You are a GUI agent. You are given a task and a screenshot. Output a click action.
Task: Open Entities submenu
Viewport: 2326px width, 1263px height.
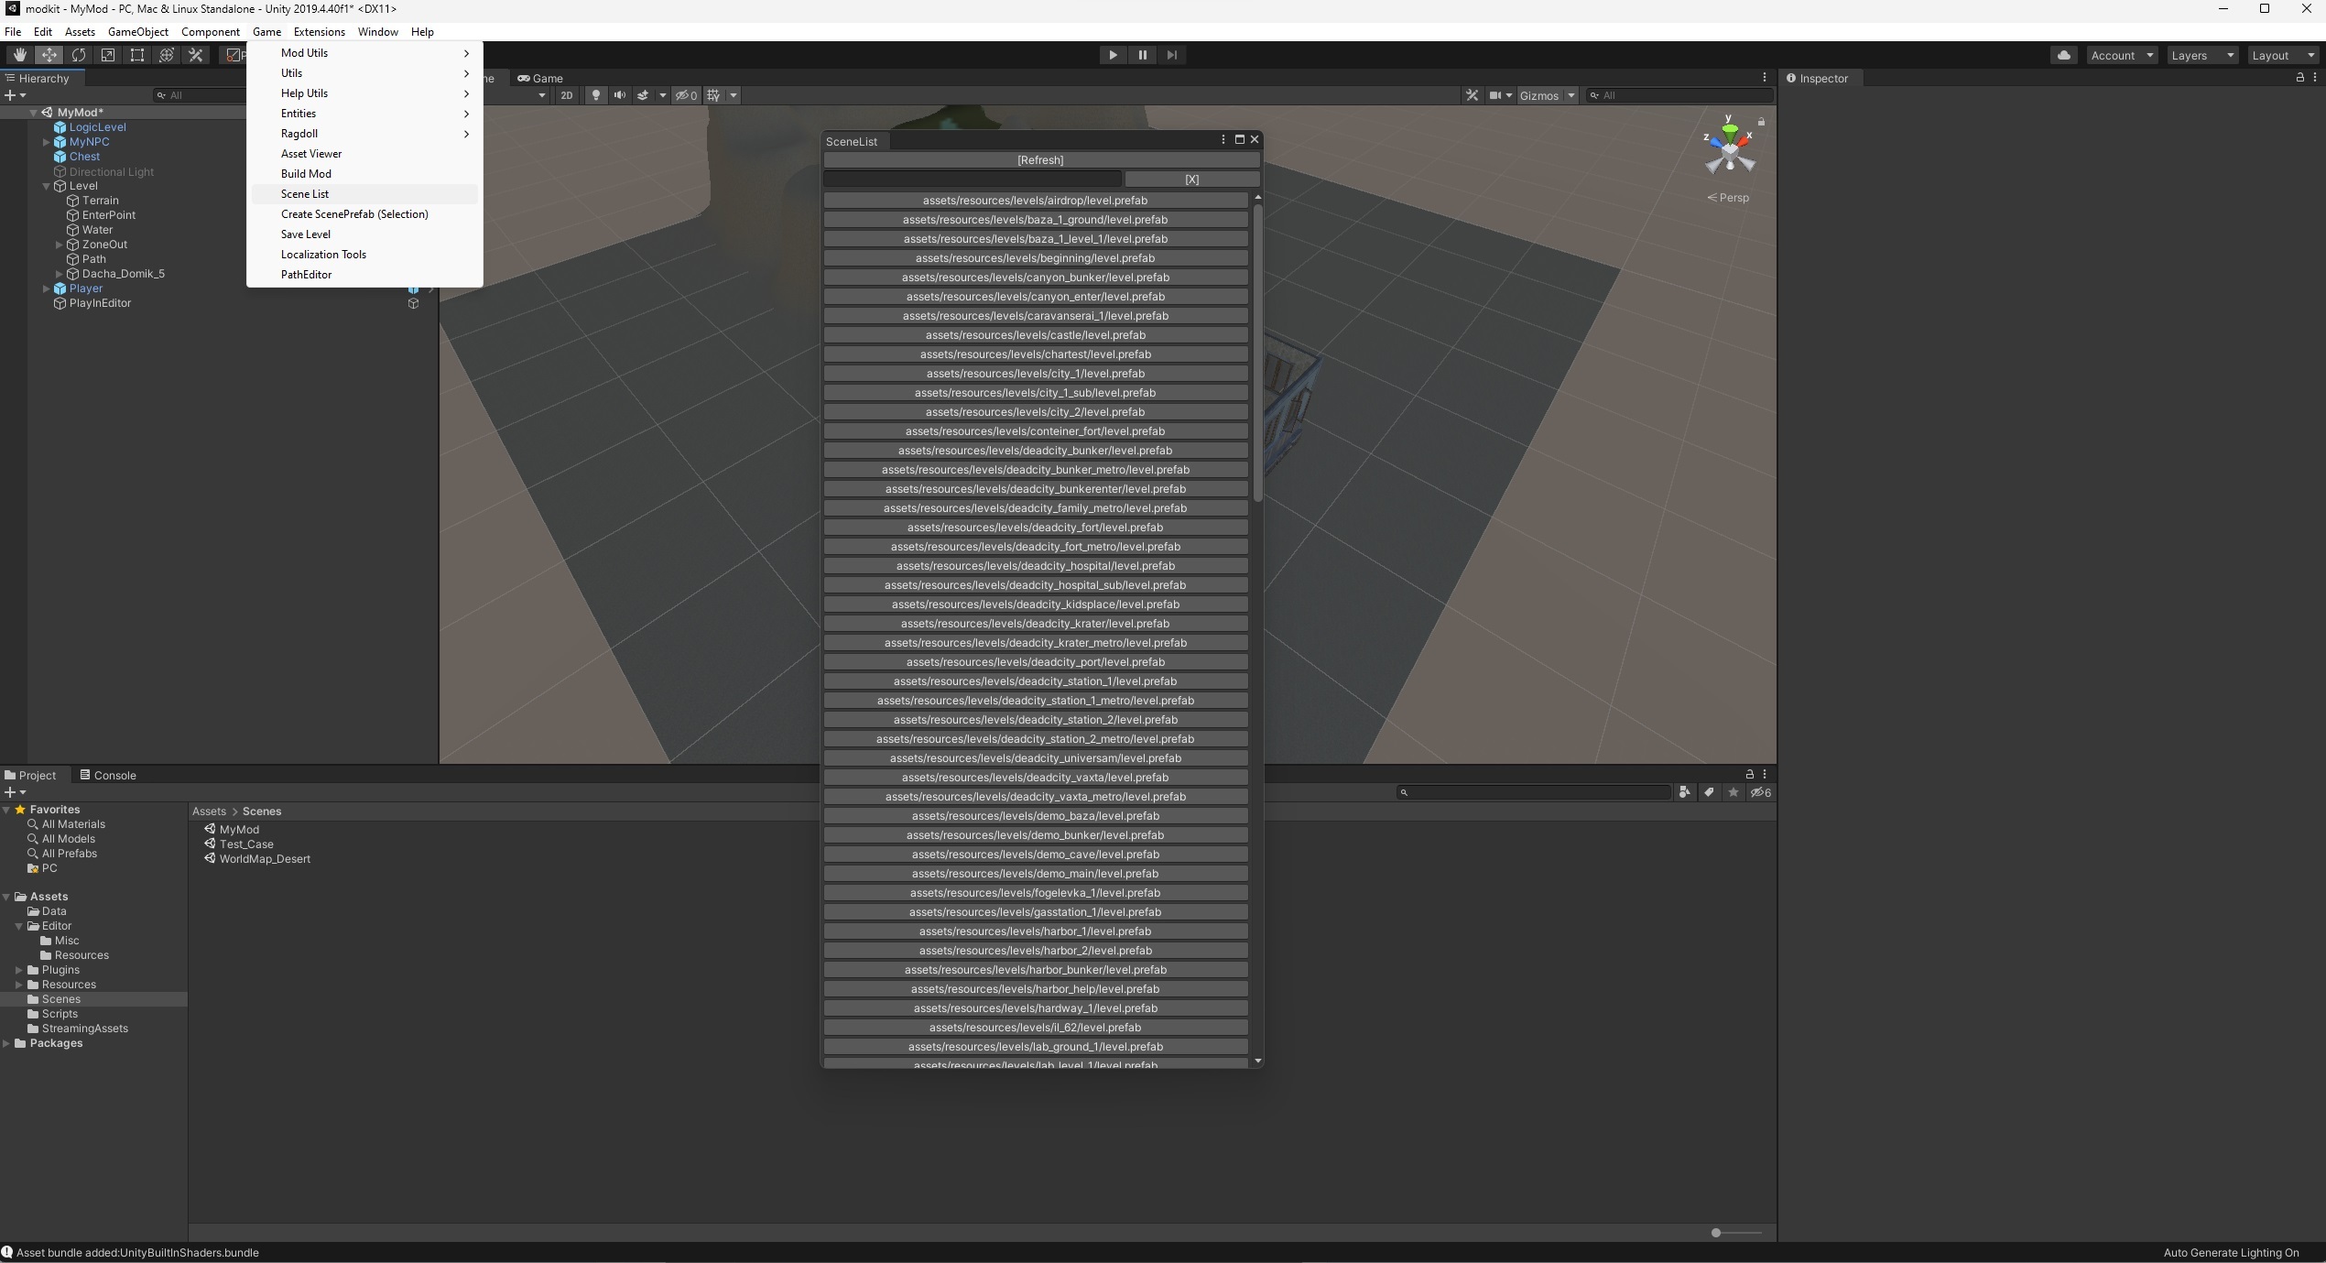364,114
